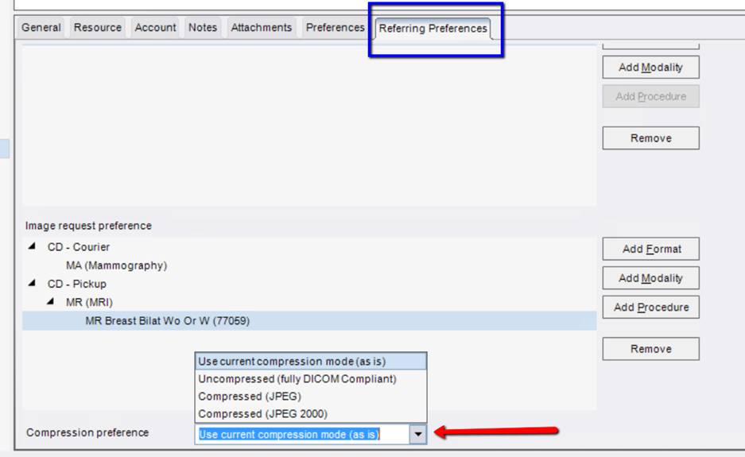This screenshot has height=457, width=745.
Task: Open the General tab
Action: [41, 28]
